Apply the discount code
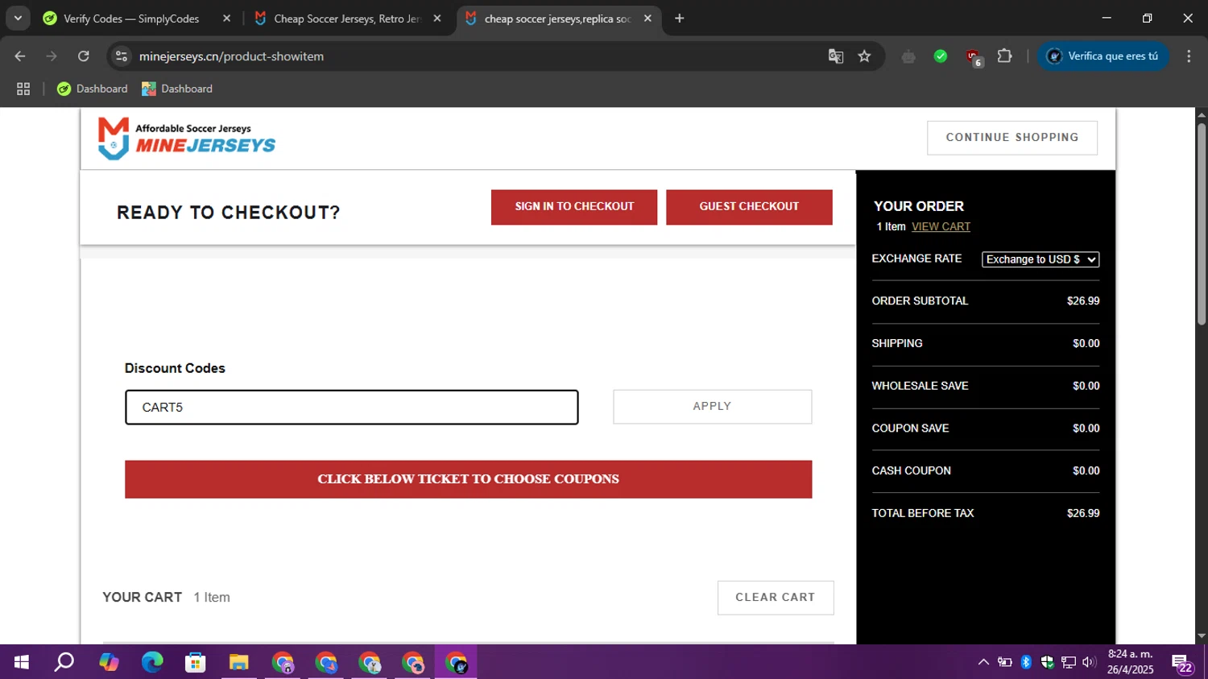Screen dimensions: 1208x679 pos(712,407)
